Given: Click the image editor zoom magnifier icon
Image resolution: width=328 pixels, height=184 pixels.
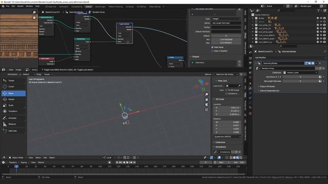Looking at the screenshot, I should click(x=34, y=12).
